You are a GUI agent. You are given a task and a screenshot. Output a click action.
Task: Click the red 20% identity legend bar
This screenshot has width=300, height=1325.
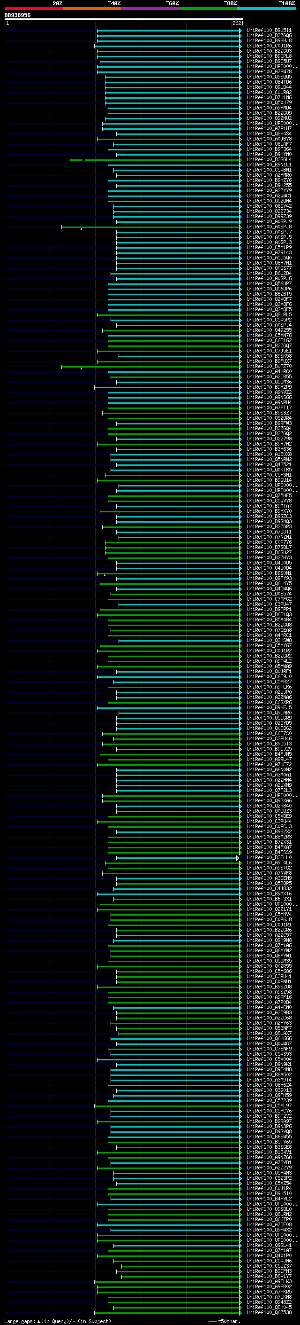33,8
